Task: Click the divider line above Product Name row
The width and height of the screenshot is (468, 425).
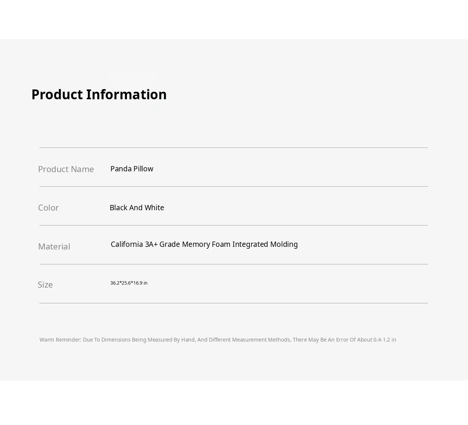Action: pos(234,148)
